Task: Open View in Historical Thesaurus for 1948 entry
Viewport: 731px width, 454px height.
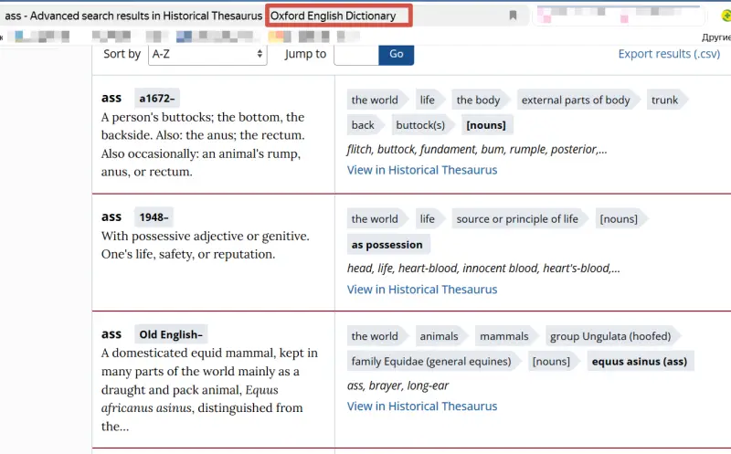Action: point(422,290)
